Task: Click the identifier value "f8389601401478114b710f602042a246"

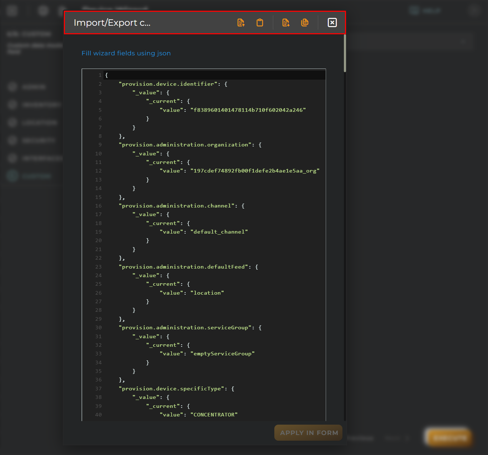Action: pos(248,110)
